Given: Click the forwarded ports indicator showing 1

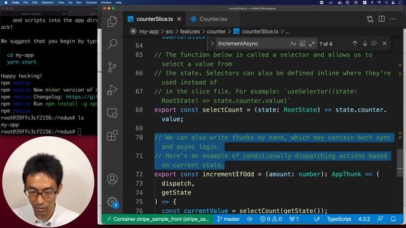Looking at the screenshot, I should [x=294, y=219].
